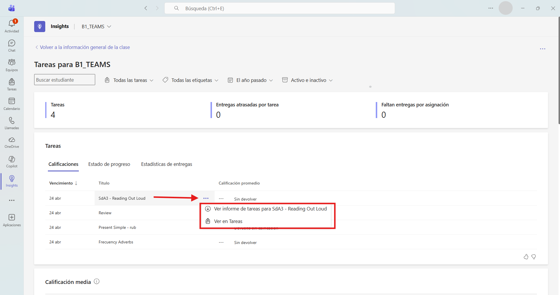Switch to Estadísticas de entregas tab
560x295 pixels.
coord(167,164)
